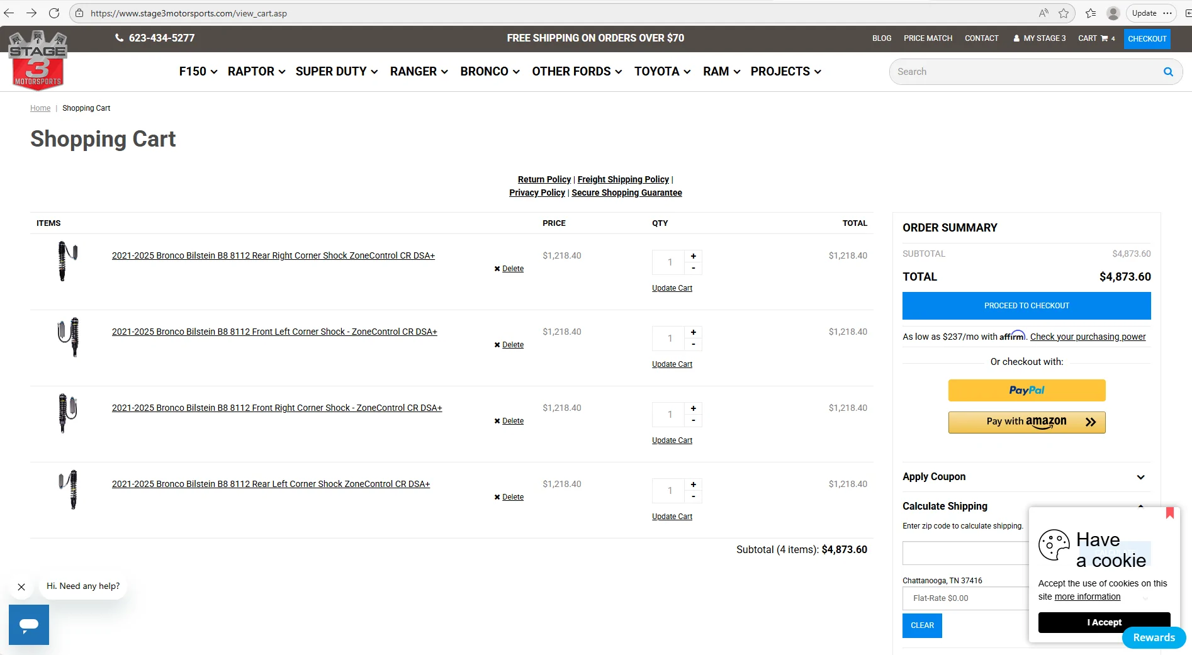Accept cookies with I Accept button

point(1104,622)
